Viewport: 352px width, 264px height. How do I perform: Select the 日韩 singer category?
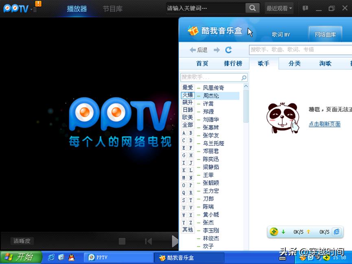pos(187,110)
